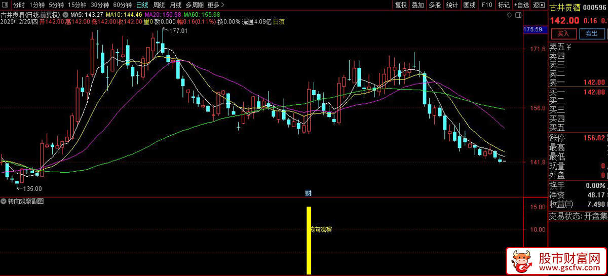The width and height of the screenshot is (608, 276).
Task: Click the 标记 mark button
Action: tap(503, 5)
